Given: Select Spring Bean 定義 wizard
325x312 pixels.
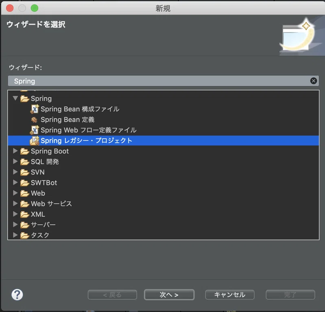Looking at the screenshot, I should click(x=67, y=120).
